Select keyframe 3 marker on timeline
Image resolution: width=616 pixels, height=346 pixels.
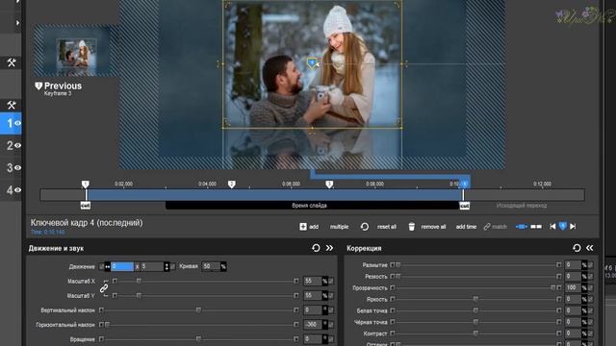329,184
